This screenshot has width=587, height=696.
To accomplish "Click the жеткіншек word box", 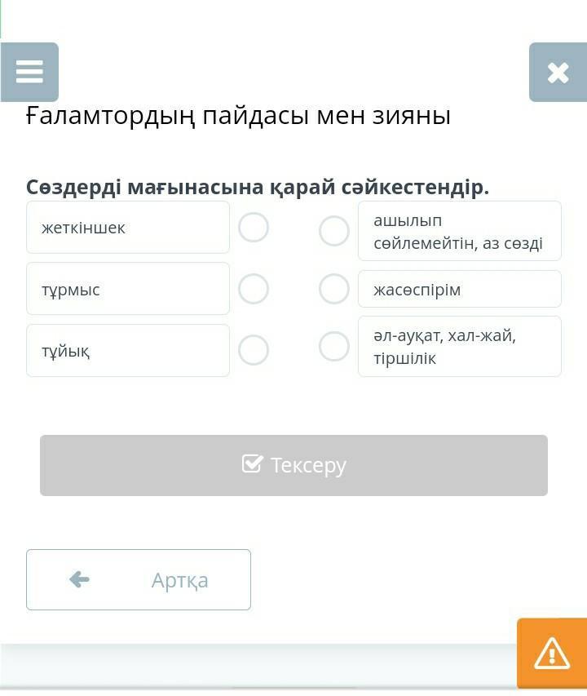I will [x=128, y=228].
